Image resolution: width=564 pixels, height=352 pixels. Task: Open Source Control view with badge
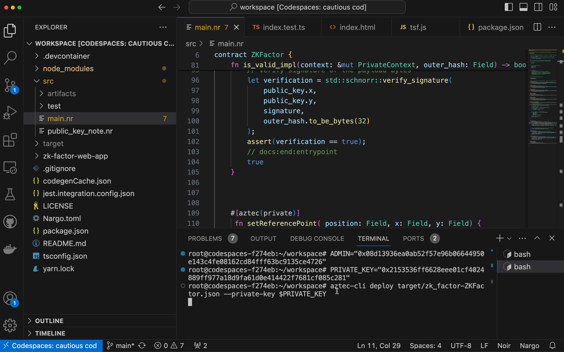pyautogui.click(x=10, y=85)
